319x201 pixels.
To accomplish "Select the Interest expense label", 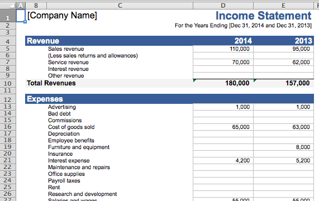I will 69,161.
